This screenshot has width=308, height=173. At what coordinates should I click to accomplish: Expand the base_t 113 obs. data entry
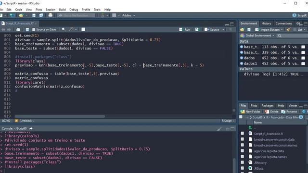pos(242,47)
